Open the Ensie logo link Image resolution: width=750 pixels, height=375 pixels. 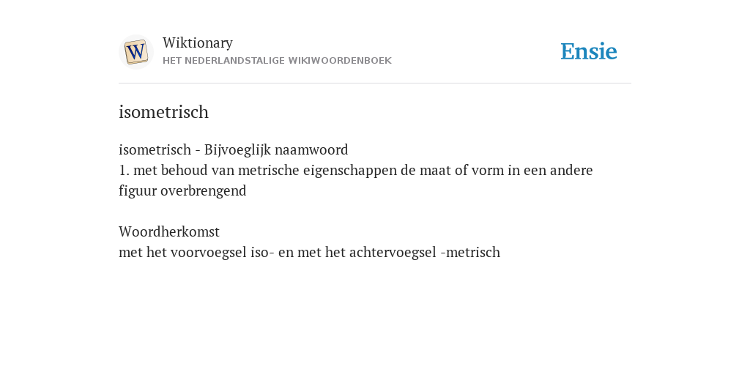[x=589, y=51]
